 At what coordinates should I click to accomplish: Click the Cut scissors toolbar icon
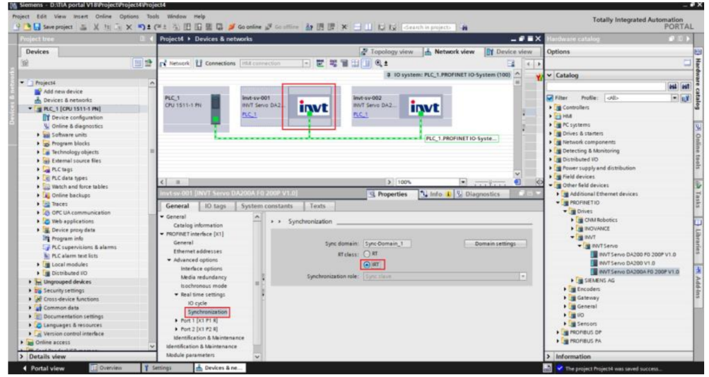pos(96,27)
